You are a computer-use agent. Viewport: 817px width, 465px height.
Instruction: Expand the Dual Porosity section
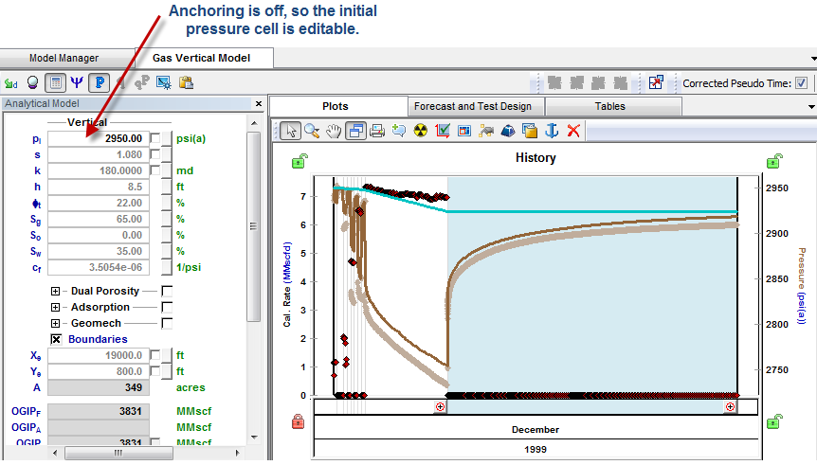tap(56, 291)
